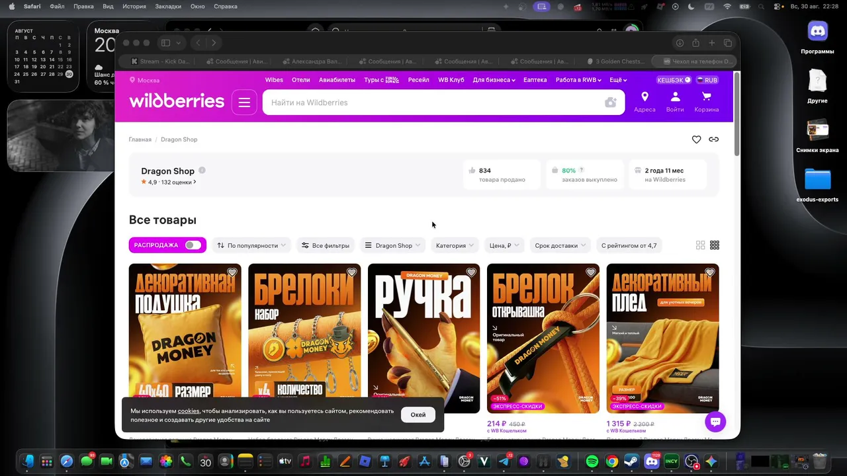Open the Войти sign-in profile icon
The width and height of the screenshot is (847, 476).
[675, 102]
